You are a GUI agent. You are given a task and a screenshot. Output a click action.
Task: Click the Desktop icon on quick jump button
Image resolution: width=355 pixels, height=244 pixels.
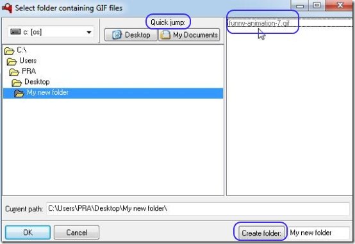117,35
